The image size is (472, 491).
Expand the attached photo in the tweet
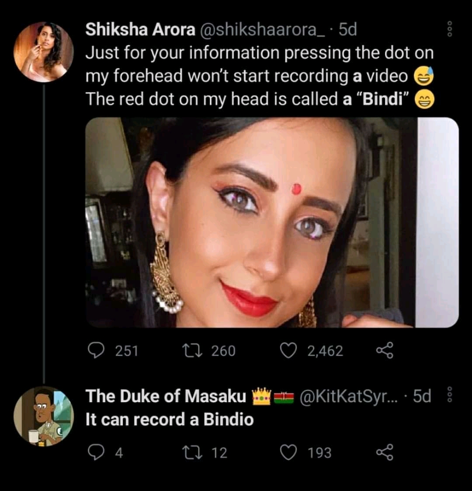(271, 222)
